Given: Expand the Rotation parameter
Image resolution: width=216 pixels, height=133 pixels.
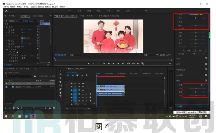Looking at the screenshot, I should pyautogui.click(x=6, y=41).
